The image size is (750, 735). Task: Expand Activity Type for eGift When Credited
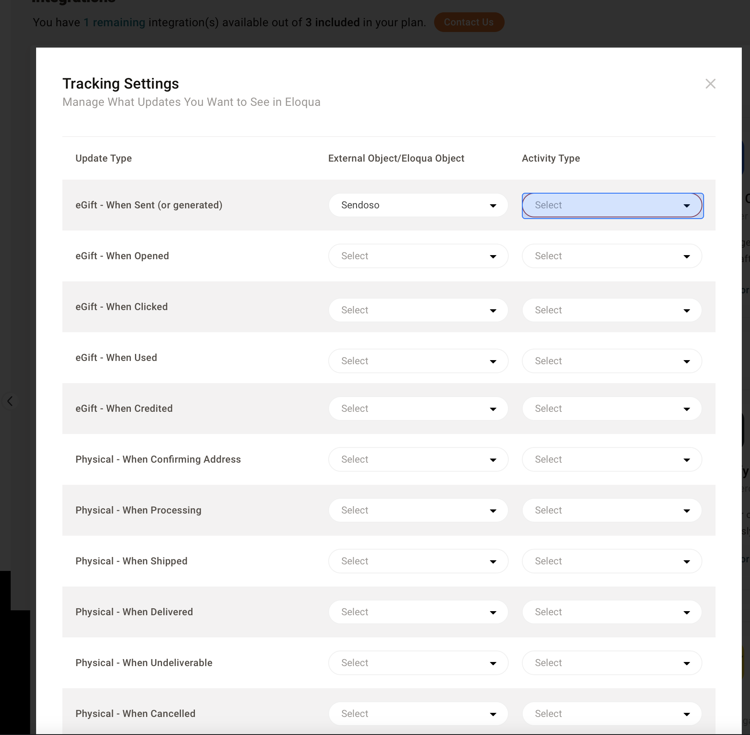click(x=612, y=409)
